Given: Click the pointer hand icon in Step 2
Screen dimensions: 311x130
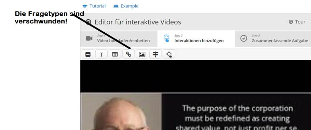Looking at the screenshot, I should click(166, 38).
